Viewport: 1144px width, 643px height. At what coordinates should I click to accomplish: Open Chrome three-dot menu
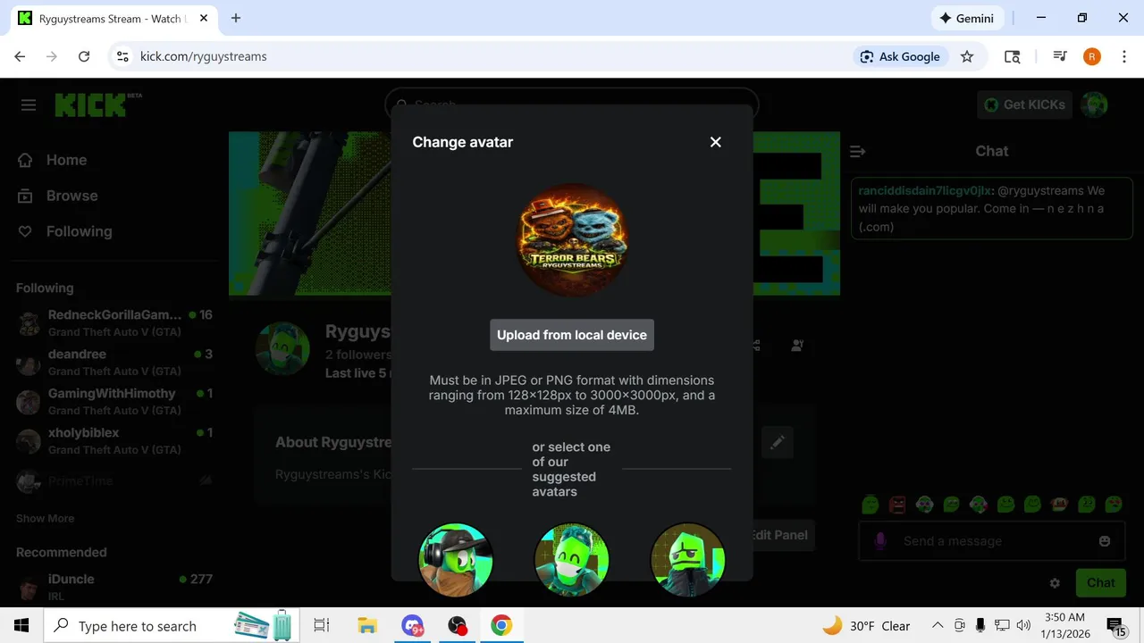(x=1123, y=56)
